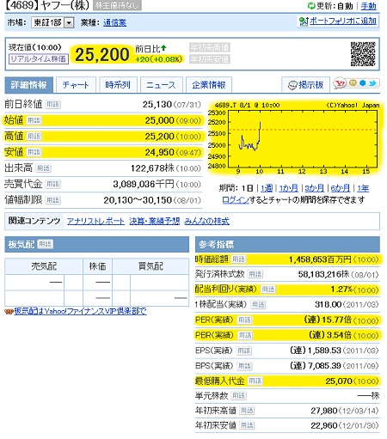Click the mixi share icon
Screen dimensions: 387x439
[353, 83]
